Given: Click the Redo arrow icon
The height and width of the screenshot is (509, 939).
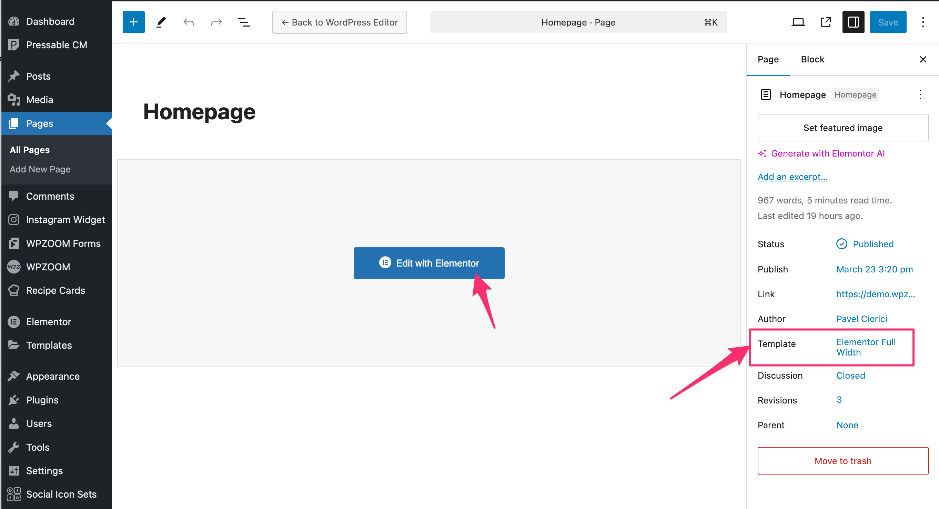Looking at the screenshot, I should (216, 22).
